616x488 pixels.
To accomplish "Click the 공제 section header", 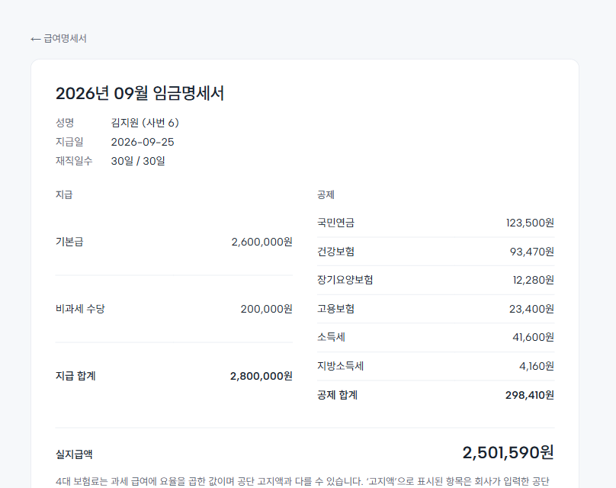I will (x=326, y=194).
